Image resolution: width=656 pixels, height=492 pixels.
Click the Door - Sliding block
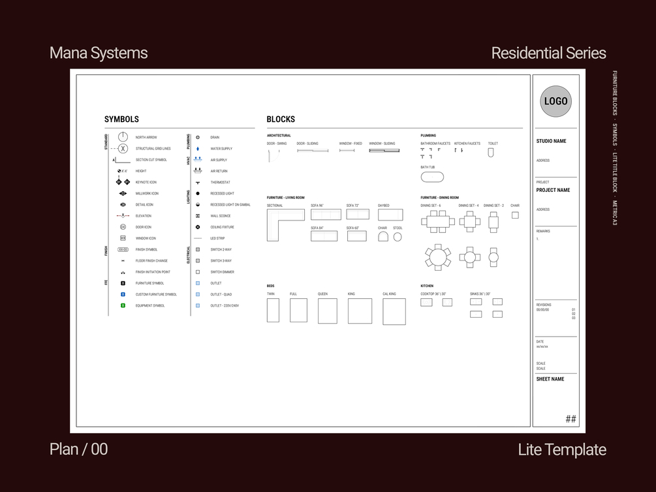coord(313,151)
